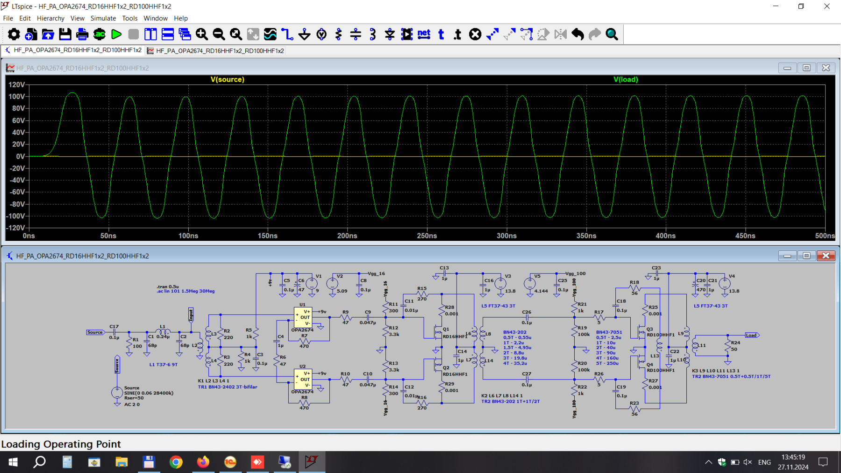
Task: Maximize the schematic pane
Action: click(806, 255)
